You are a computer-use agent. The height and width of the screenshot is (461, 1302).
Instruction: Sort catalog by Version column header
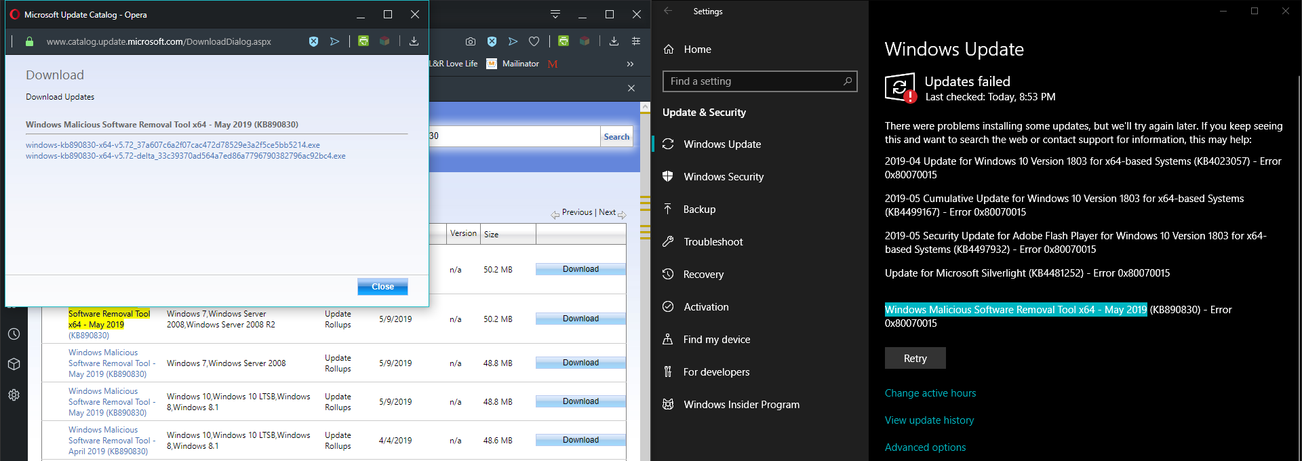pos(463,233)
